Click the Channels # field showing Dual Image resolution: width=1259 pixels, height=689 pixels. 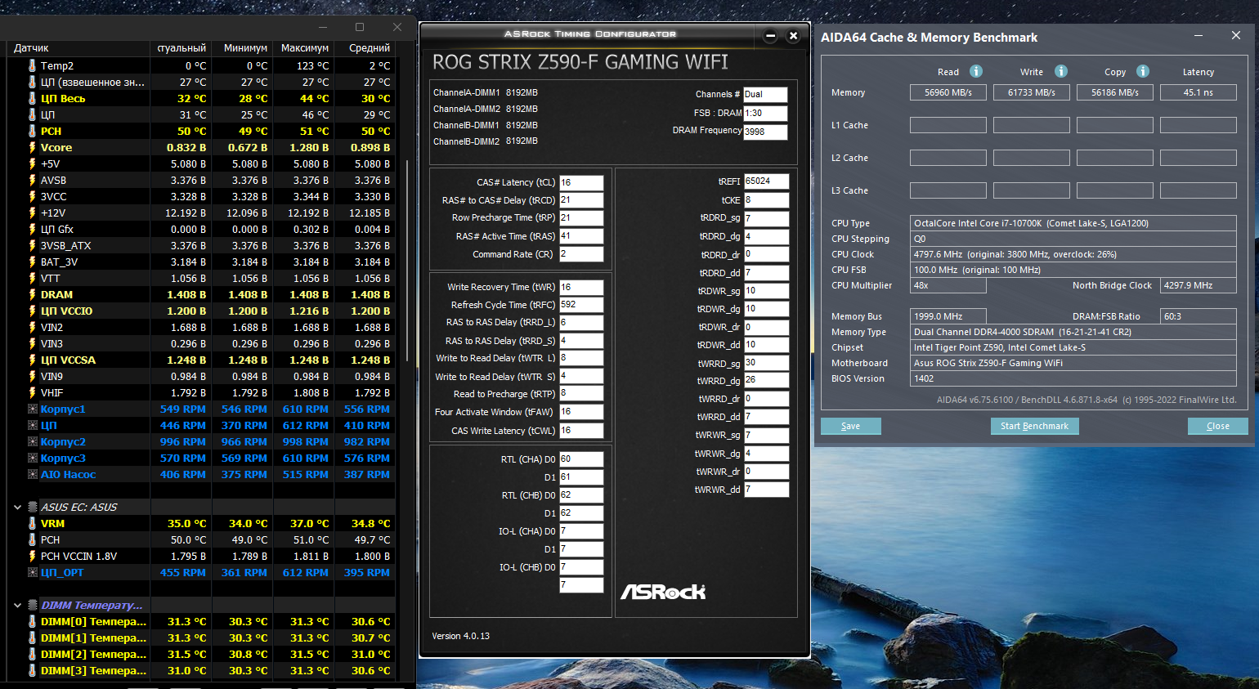tap(765, 95)
